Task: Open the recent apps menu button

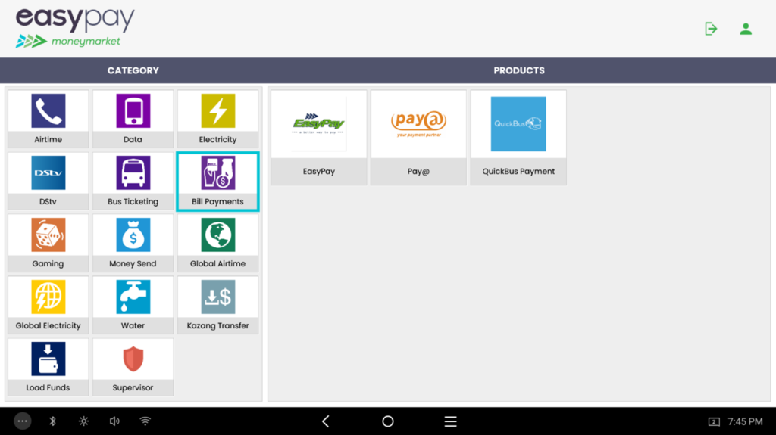Action: click(450, 421)
